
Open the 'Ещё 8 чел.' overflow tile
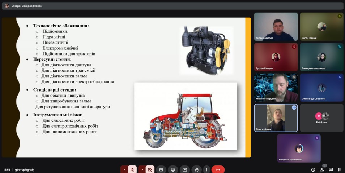pos(322,118)
